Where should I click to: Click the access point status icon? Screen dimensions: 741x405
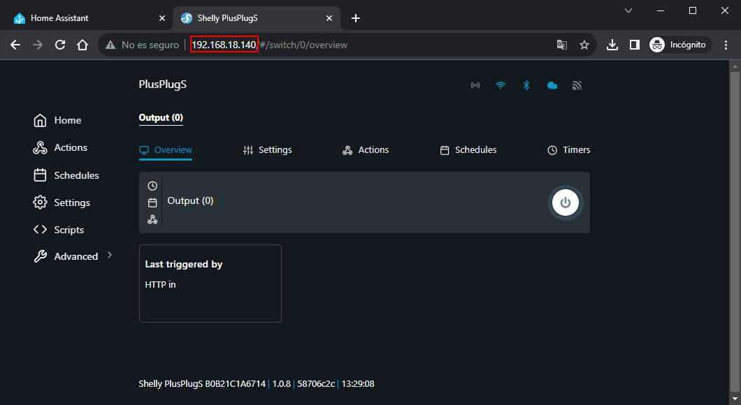475,85
